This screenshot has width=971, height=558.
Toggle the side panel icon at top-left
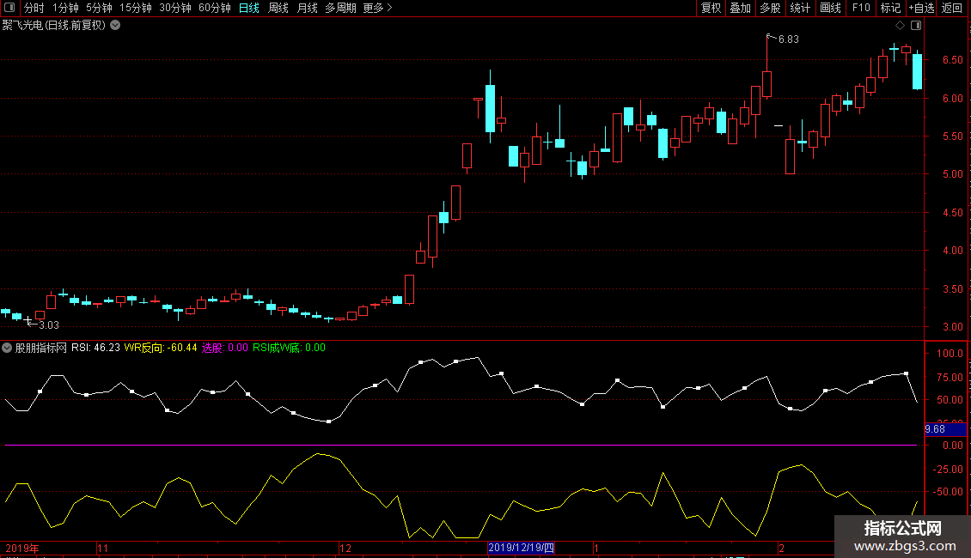click(9, 8)
